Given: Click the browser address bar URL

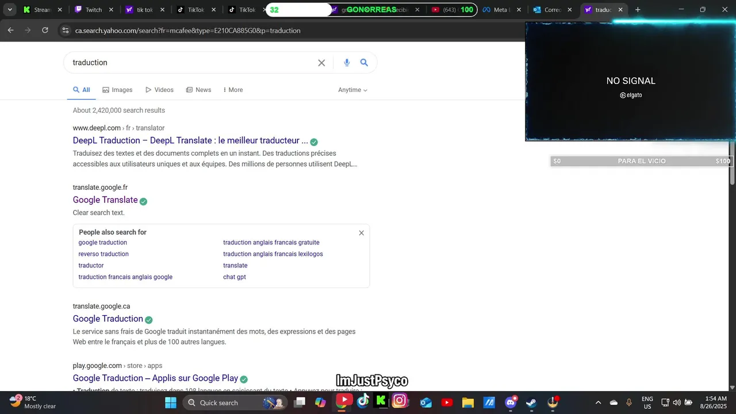Looking at the screenshot, I should pyautogui.click(x=187, y=30).
